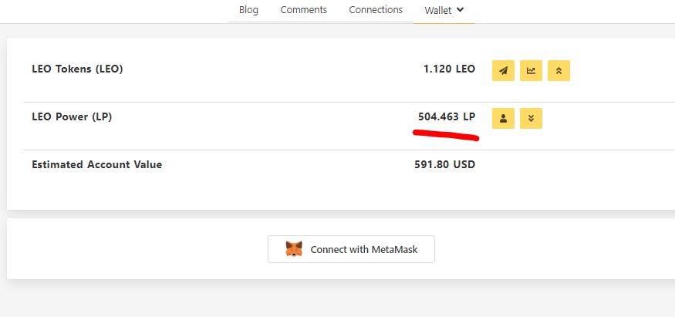Click the double down-chevron unstake icon
The height and width of the screenshot is (317, 675).
pos(531,118)
